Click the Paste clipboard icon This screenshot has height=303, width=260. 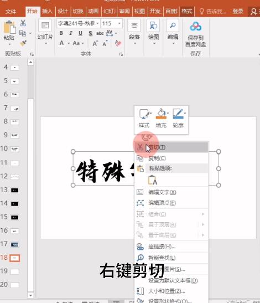coord(9,27)
